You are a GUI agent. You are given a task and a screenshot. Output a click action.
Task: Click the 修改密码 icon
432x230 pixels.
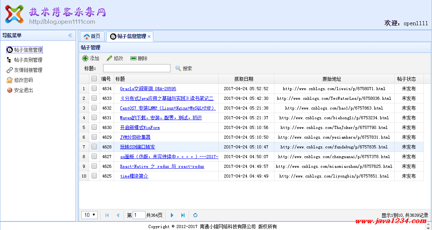(x=10, y=80)
